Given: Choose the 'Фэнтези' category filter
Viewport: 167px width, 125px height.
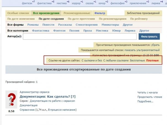Looking at the screenshot, I should pyautogui.click(x=59, y=31).
